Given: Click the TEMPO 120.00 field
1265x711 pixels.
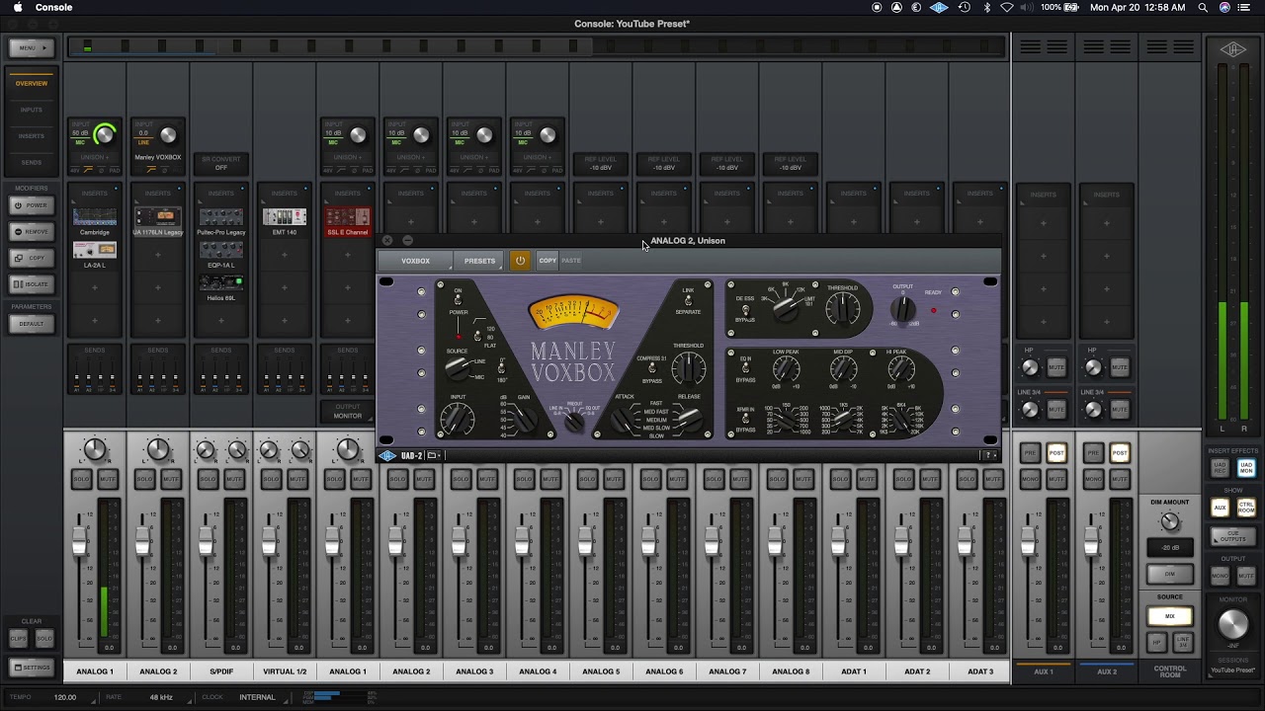Looking at the screenshot, I should 65,697.
